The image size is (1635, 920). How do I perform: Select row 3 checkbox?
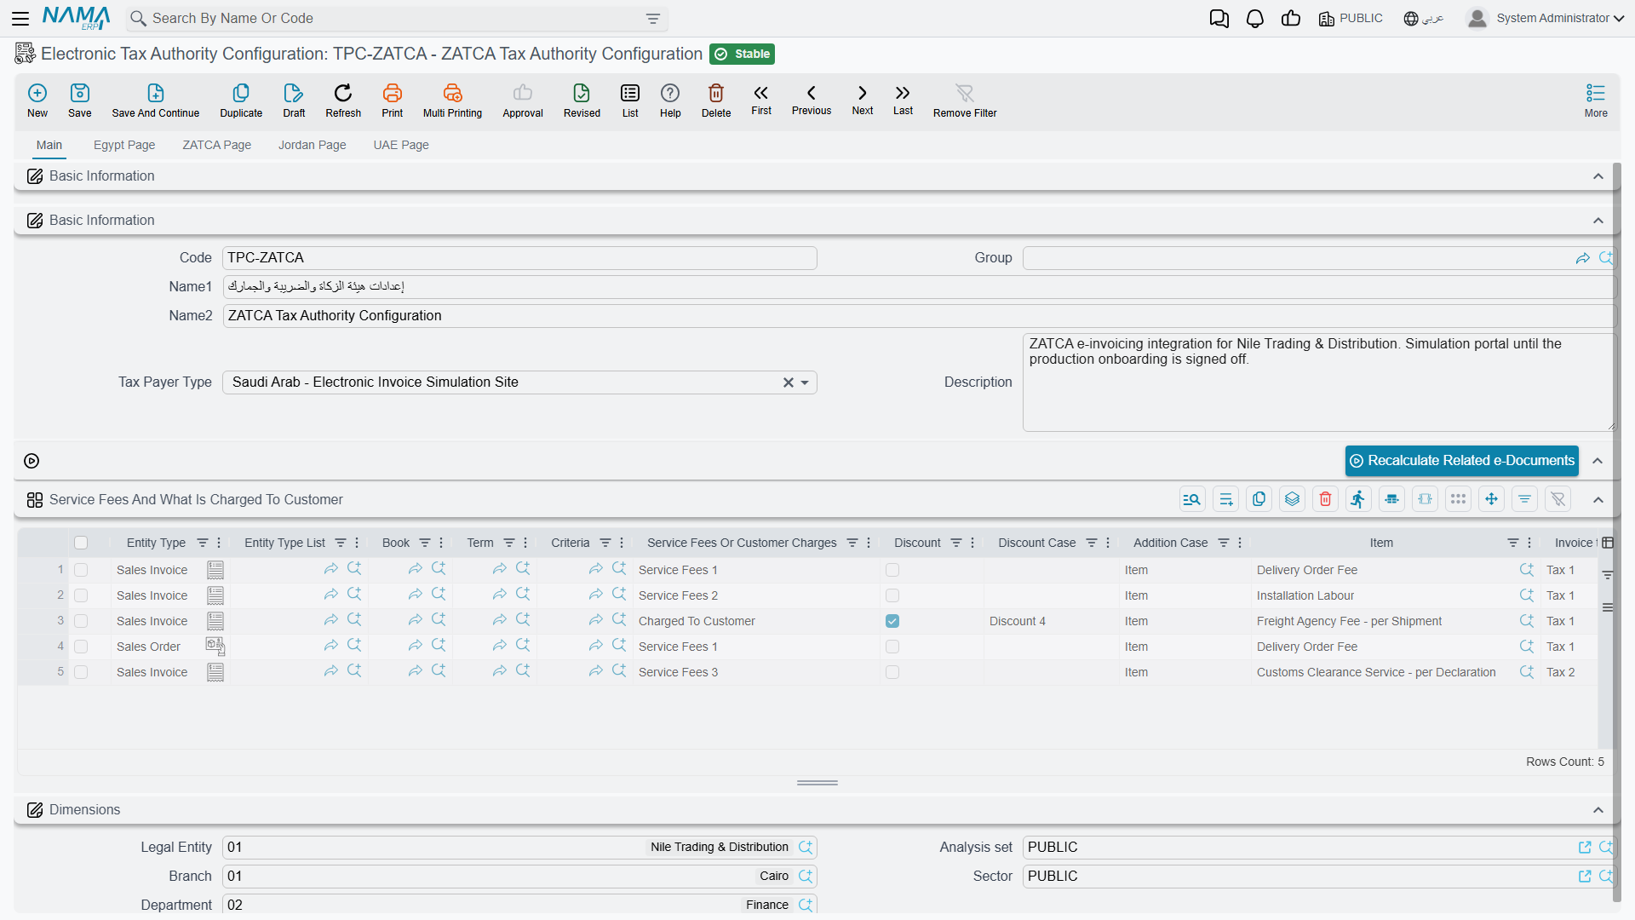81,621
